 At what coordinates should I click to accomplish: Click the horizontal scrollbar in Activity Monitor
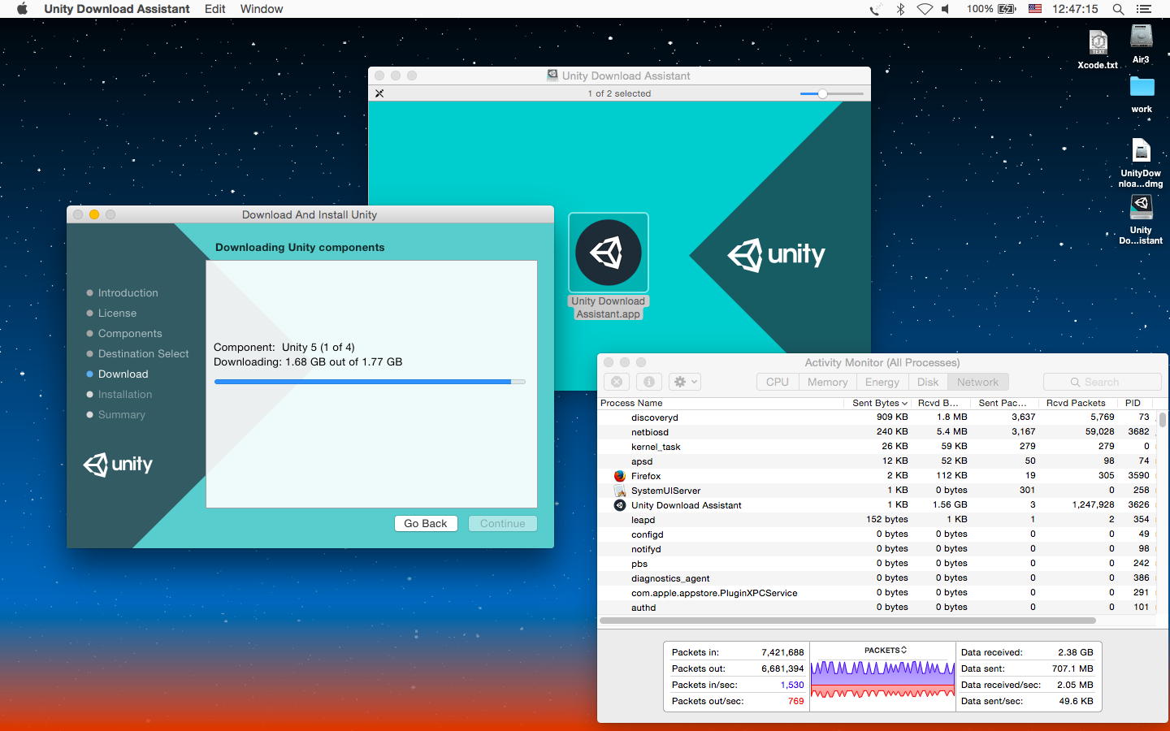[847, 621]
